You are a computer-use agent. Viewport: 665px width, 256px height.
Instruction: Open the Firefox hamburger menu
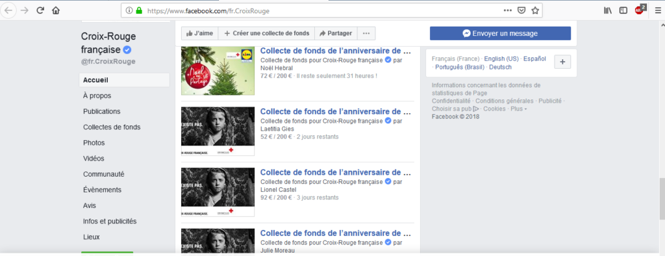(658, 10)
